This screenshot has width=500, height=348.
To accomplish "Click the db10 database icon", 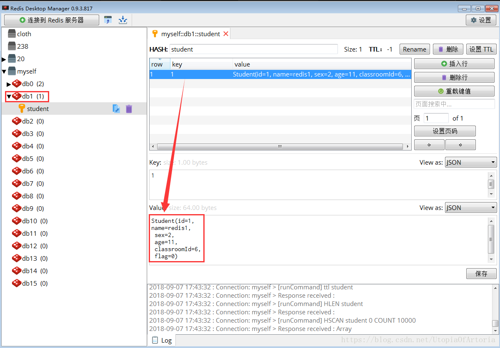I will [x=17, y=221].
